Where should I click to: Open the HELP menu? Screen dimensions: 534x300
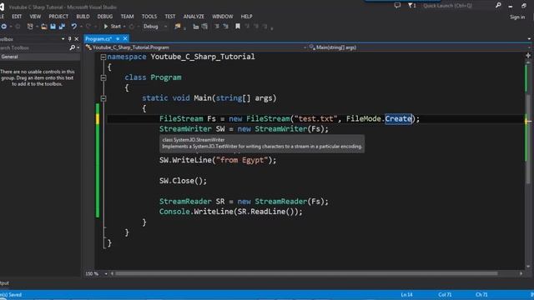[247, 17]
